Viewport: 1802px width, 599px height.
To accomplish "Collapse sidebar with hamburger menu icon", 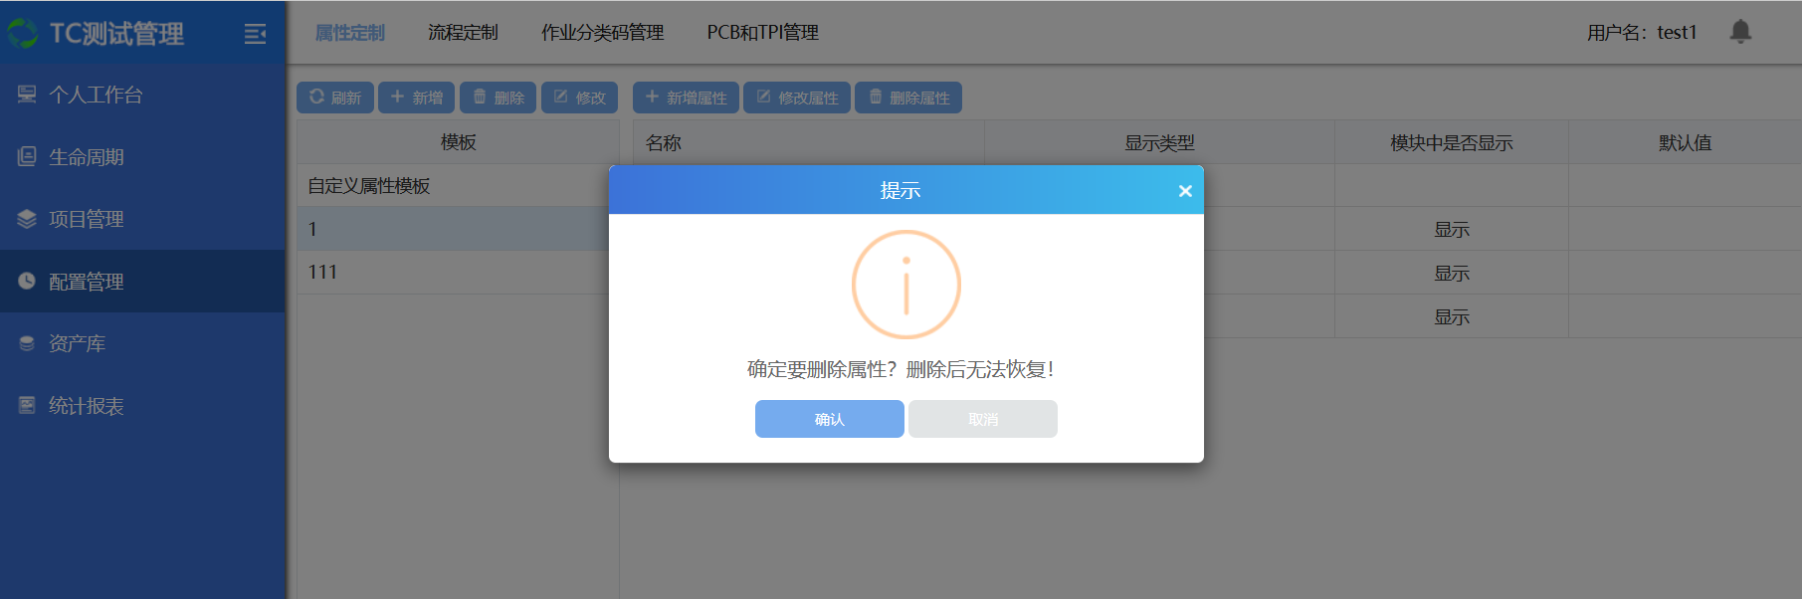I will click(255, 34).
